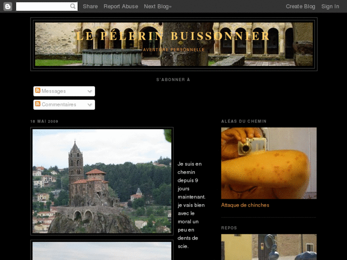Click the Le Pélerin Buissonnier header title

click(x=173, y=36)
